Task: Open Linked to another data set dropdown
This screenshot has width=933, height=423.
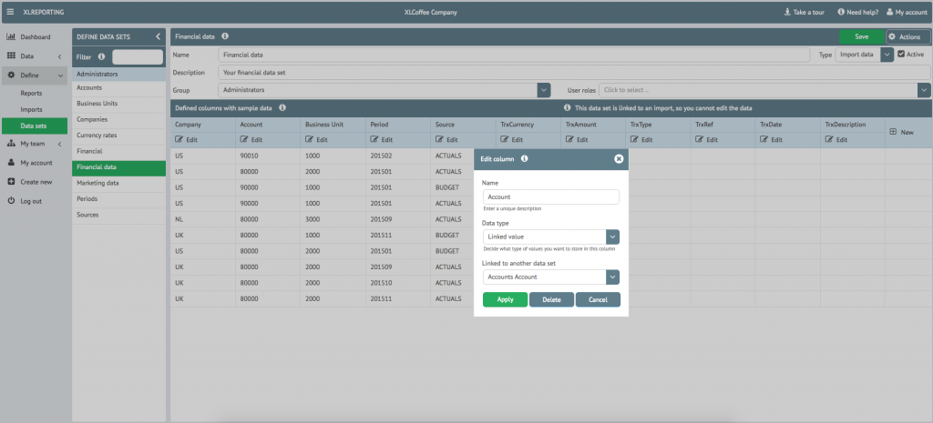Action: coord(613,277)
